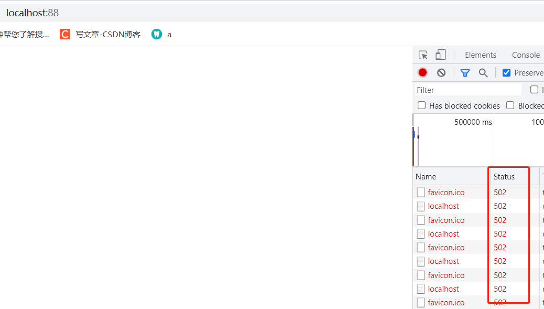Stop recording network log with red button
Viewport: 544px width, 309px height.
click(422, 72)
